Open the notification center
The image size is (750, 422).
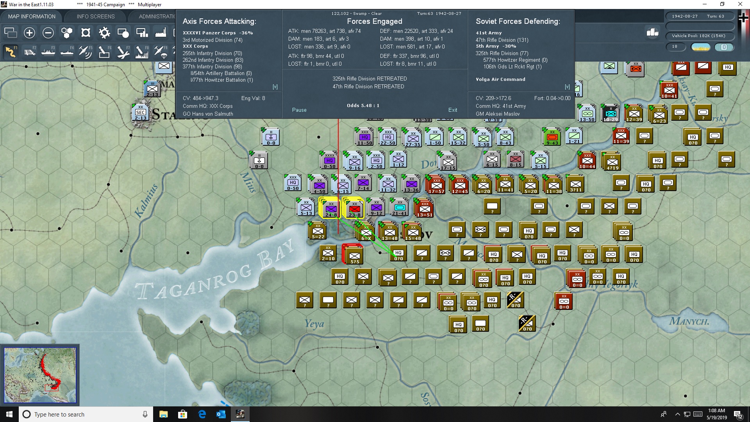737,414
